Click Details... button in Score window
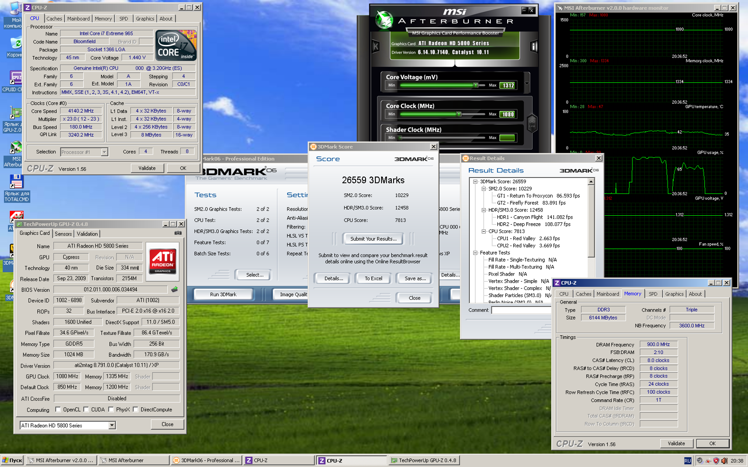The height and width of the screenshot is (467, 748). (334, 278)
